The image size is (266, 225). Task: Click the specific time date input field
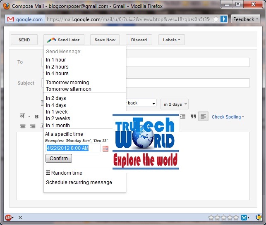[x=73, y=148]
